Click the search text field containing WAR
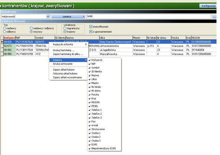 [149, 16]
